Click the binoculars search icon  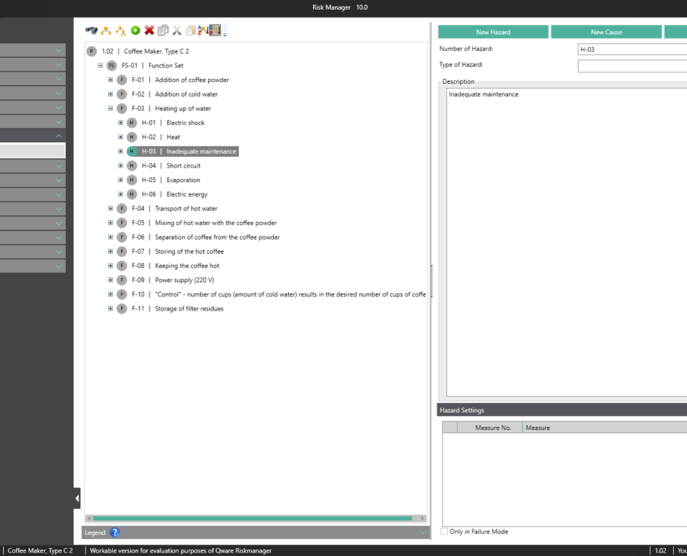pyautogui.click(x=91, y=31)
